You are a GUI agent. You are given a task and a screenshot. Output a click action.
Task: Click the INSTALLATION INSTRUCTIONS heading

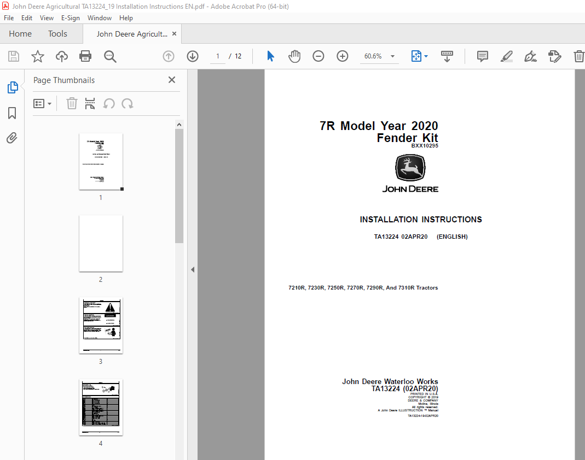click(x=421, y=220)
